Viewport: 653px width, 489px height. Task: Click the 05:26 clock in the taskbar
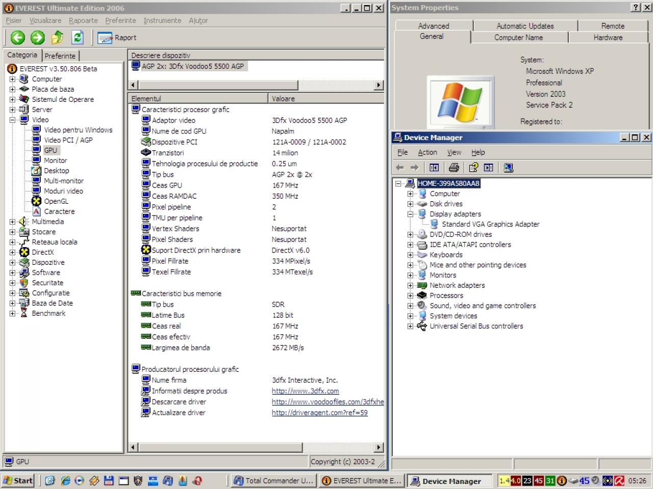(x=637, y=480)
